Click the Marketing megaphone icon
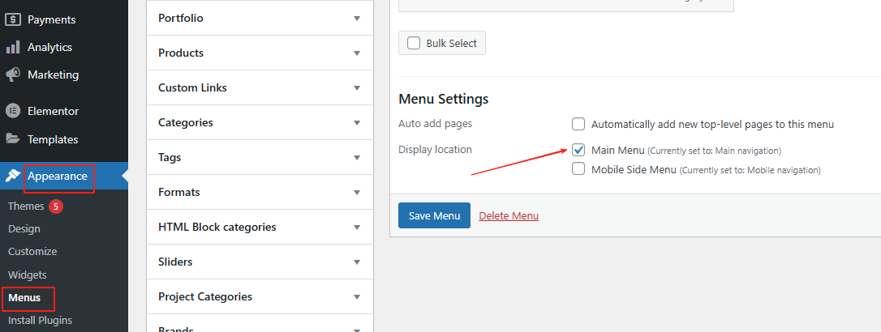 pyautogui.click(x=13, y=74)
